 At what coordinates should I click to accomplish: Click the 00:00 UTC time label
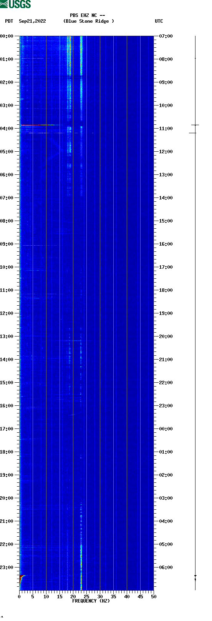tap(166, 429)
